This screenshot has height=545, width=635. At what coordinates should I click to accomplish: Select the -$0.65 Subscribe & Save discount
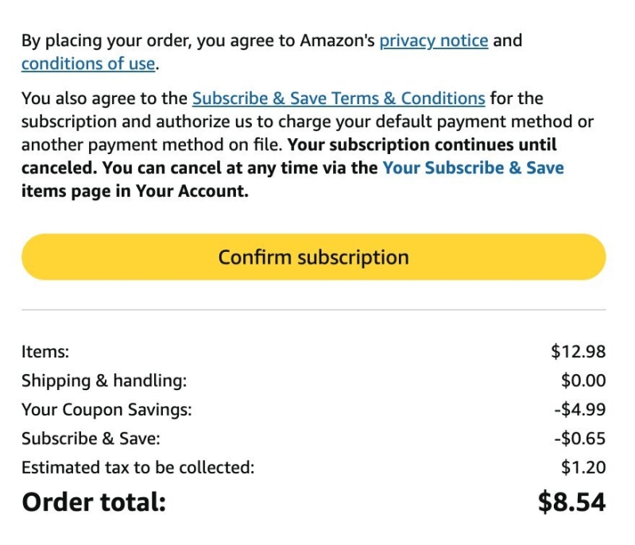[580, 439]
